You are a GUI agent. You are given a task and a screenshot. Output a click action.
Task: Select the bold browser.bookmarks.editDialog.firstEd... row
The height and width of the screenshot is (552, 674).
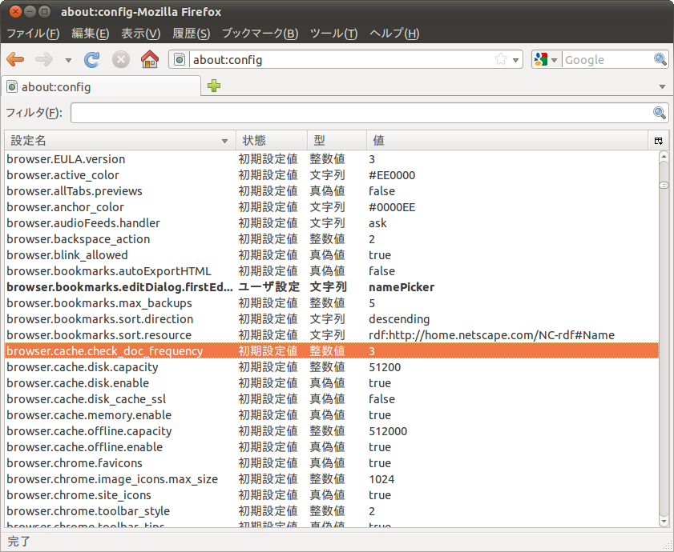332,286
